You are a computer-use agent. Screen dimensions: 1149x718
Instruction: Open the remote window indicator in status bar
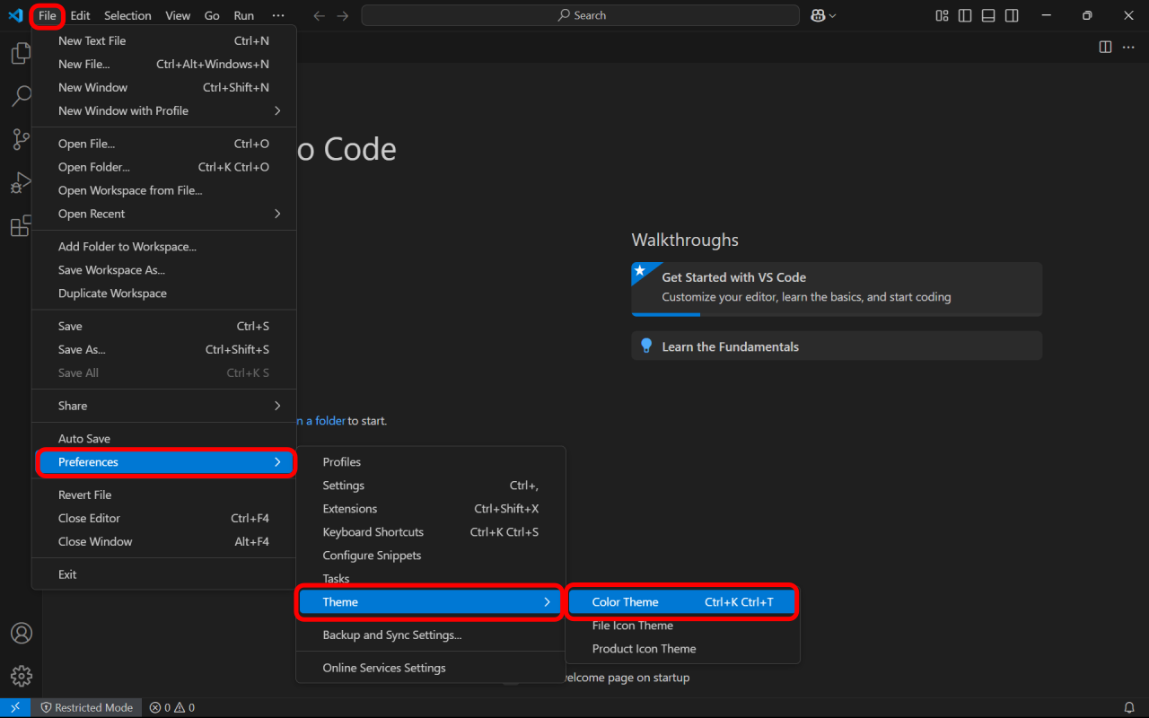[x=14, y=707]
